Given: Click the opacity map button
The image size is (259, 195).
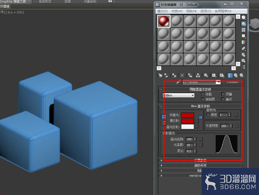Looking at the screenshot, I should (237, 126).
